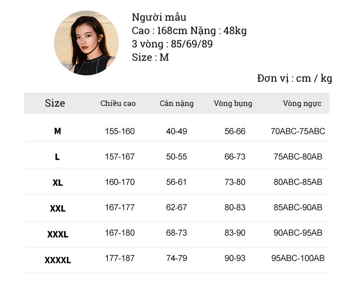
Task: Click bust value 95ABC-100AB for size XXXXL
Action: (x=298, y=258)
